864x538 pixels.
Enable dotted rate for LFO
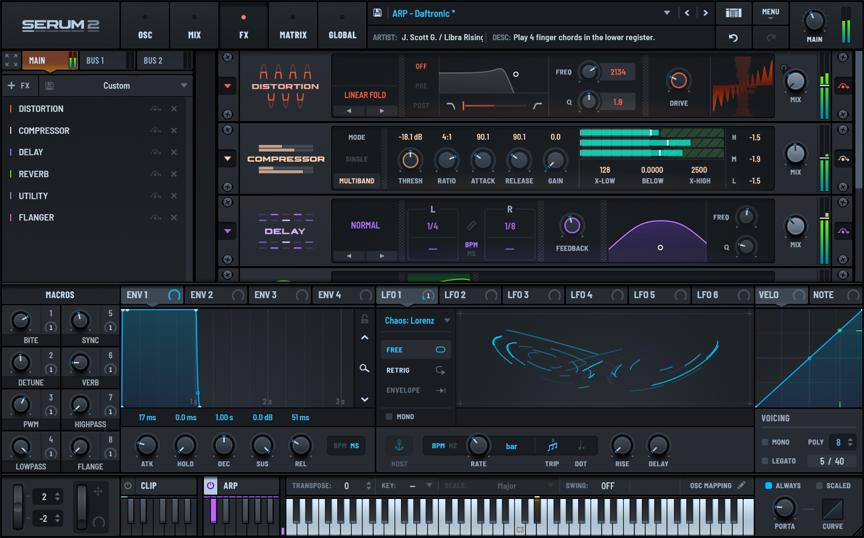(581, 445)
